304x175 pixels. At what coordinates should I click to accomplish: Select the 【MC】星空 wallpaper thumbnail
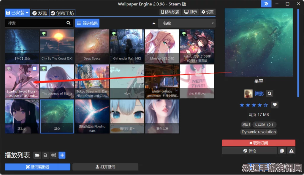tap(22, 46)
